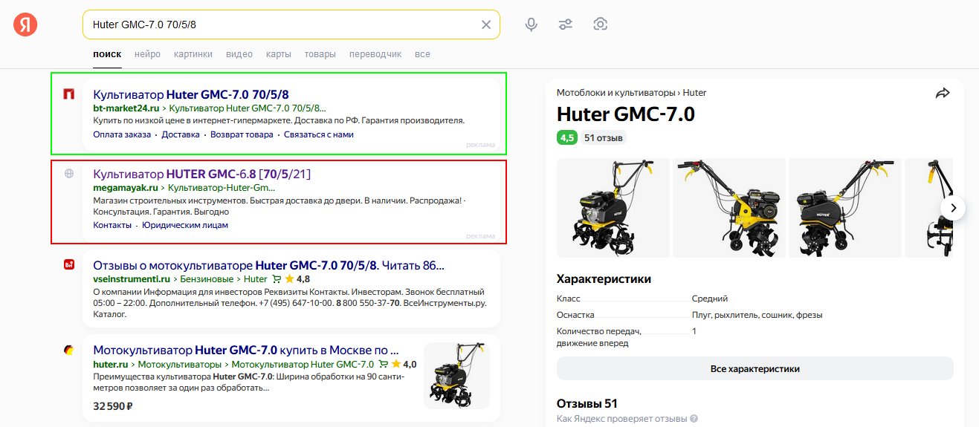Open the 'переводчик' tab

point(375,54)
